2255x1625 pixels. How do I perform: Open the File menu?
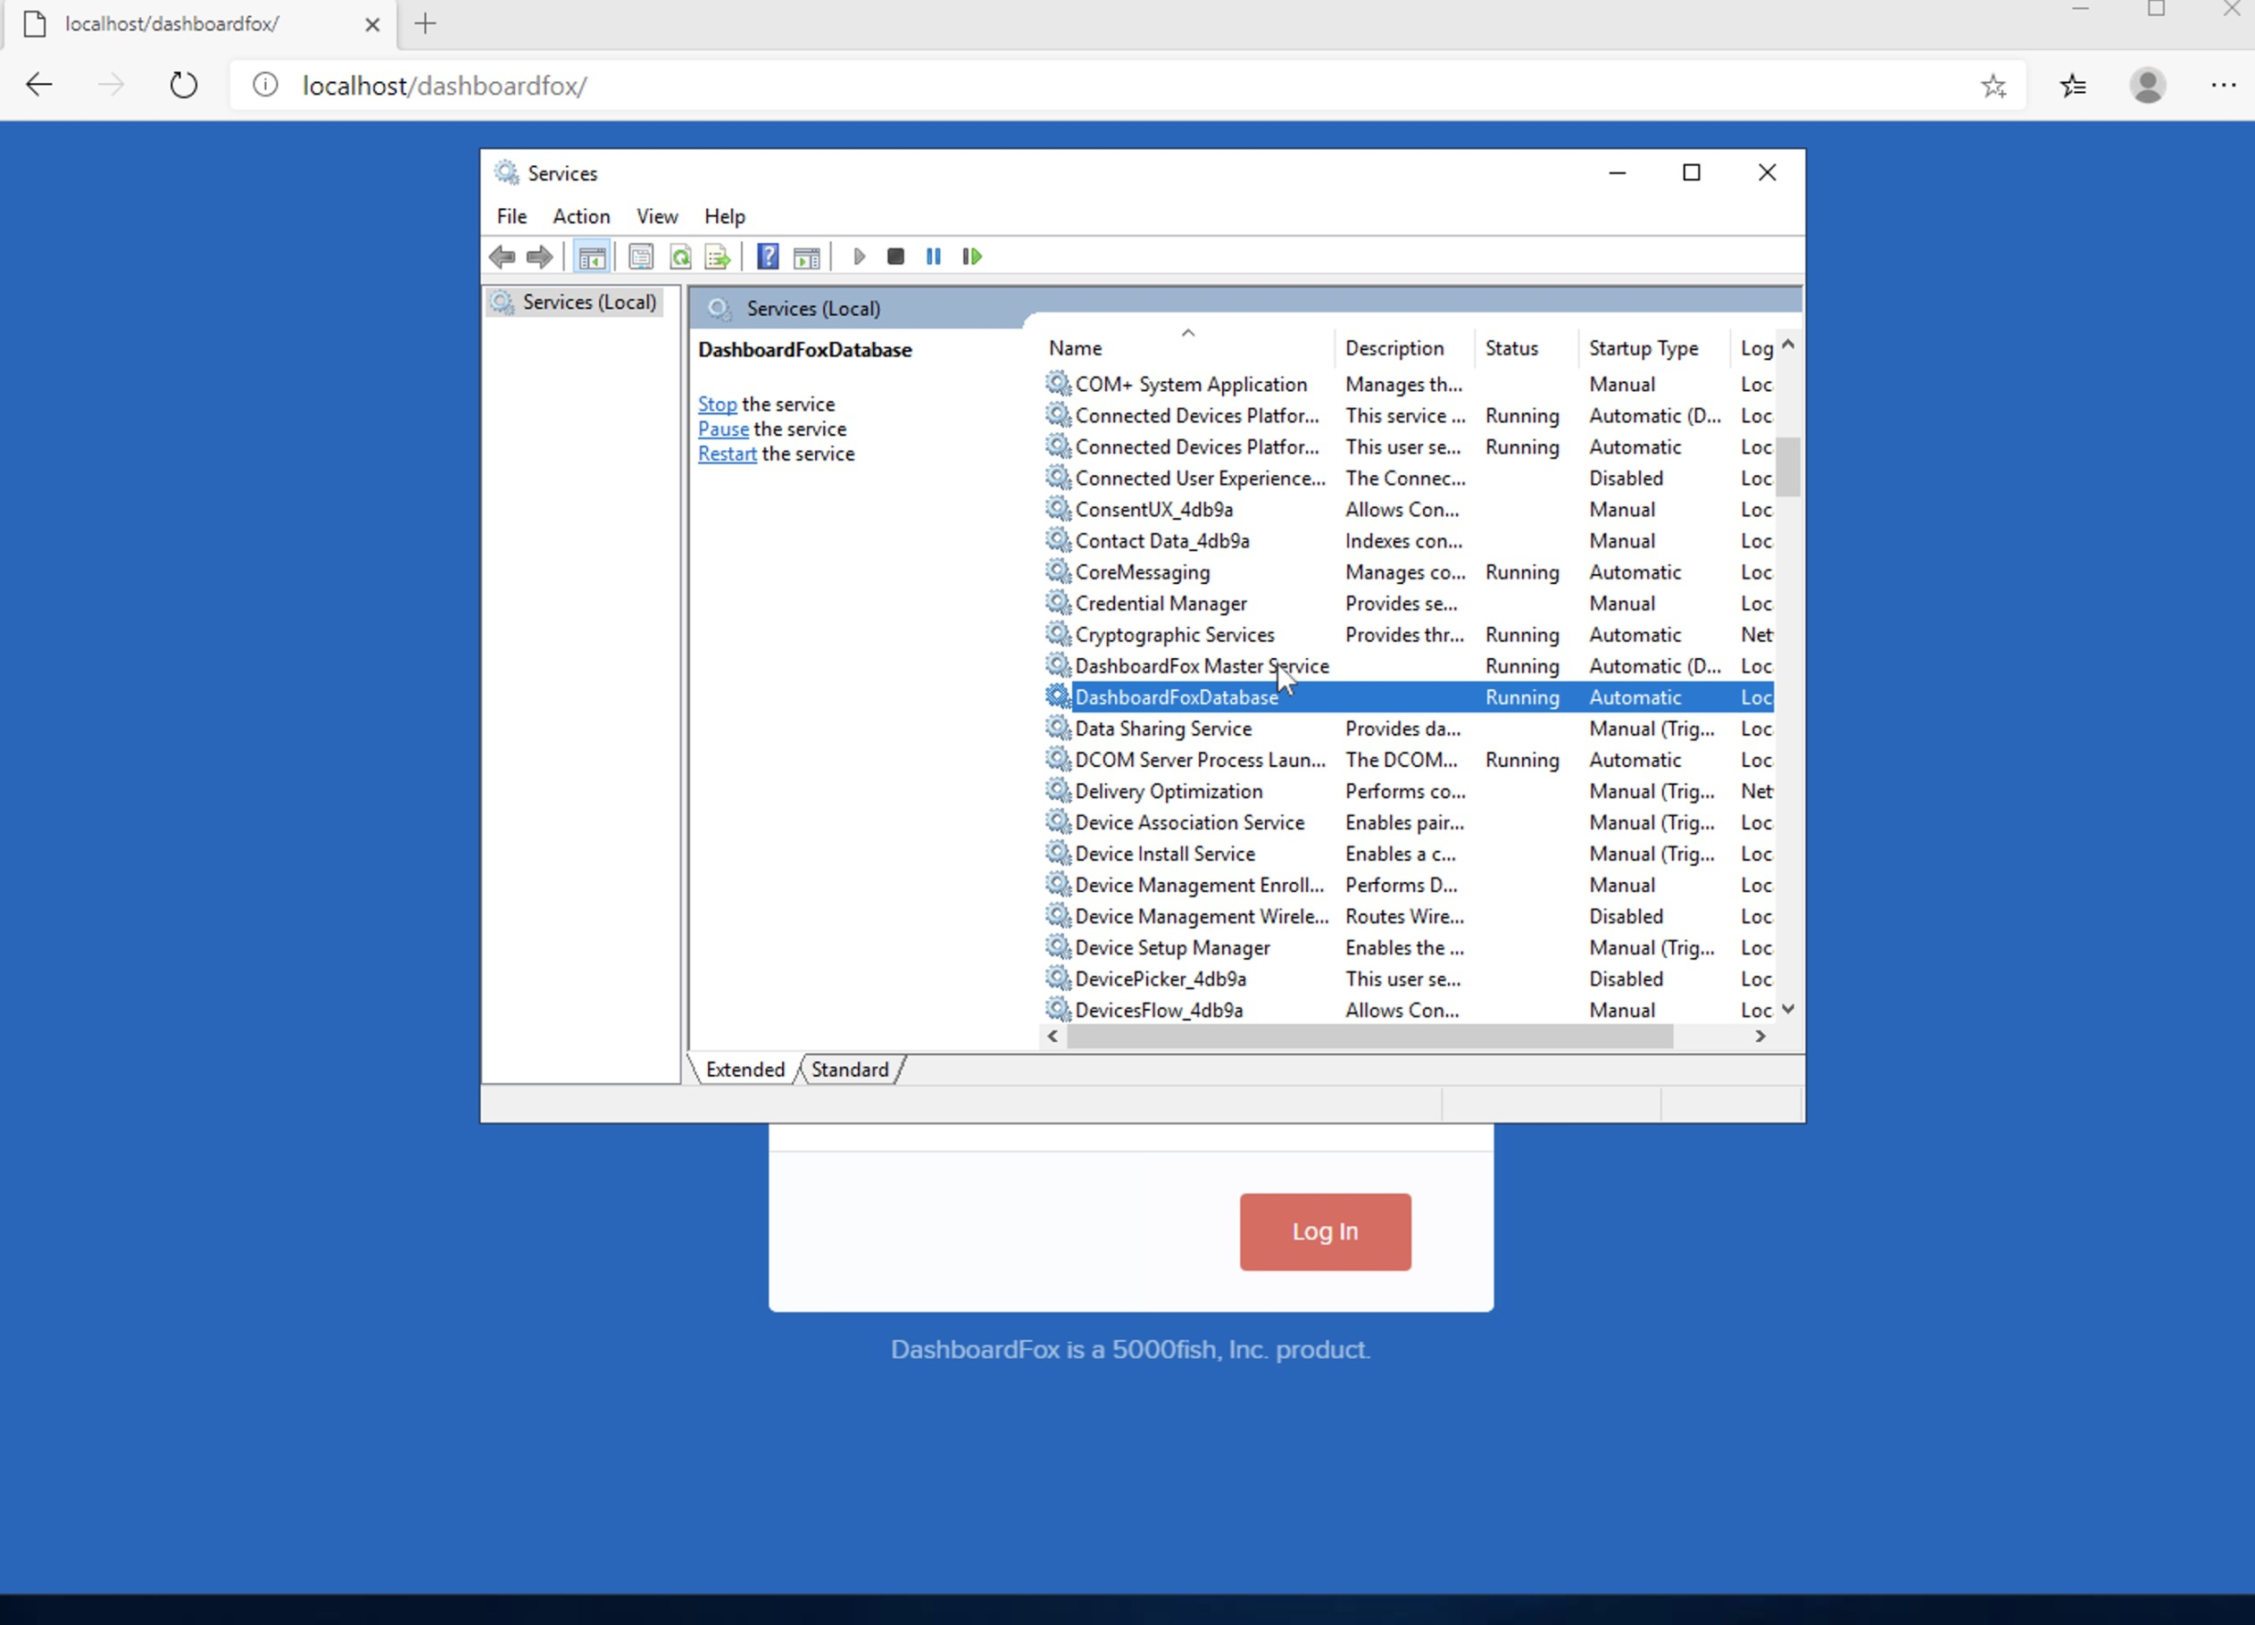(x=511, y=216)
